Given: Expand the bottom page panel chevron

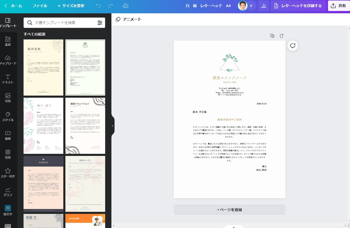Looking at the screenshot, I should pyautogui.click(x=234, y=227).
